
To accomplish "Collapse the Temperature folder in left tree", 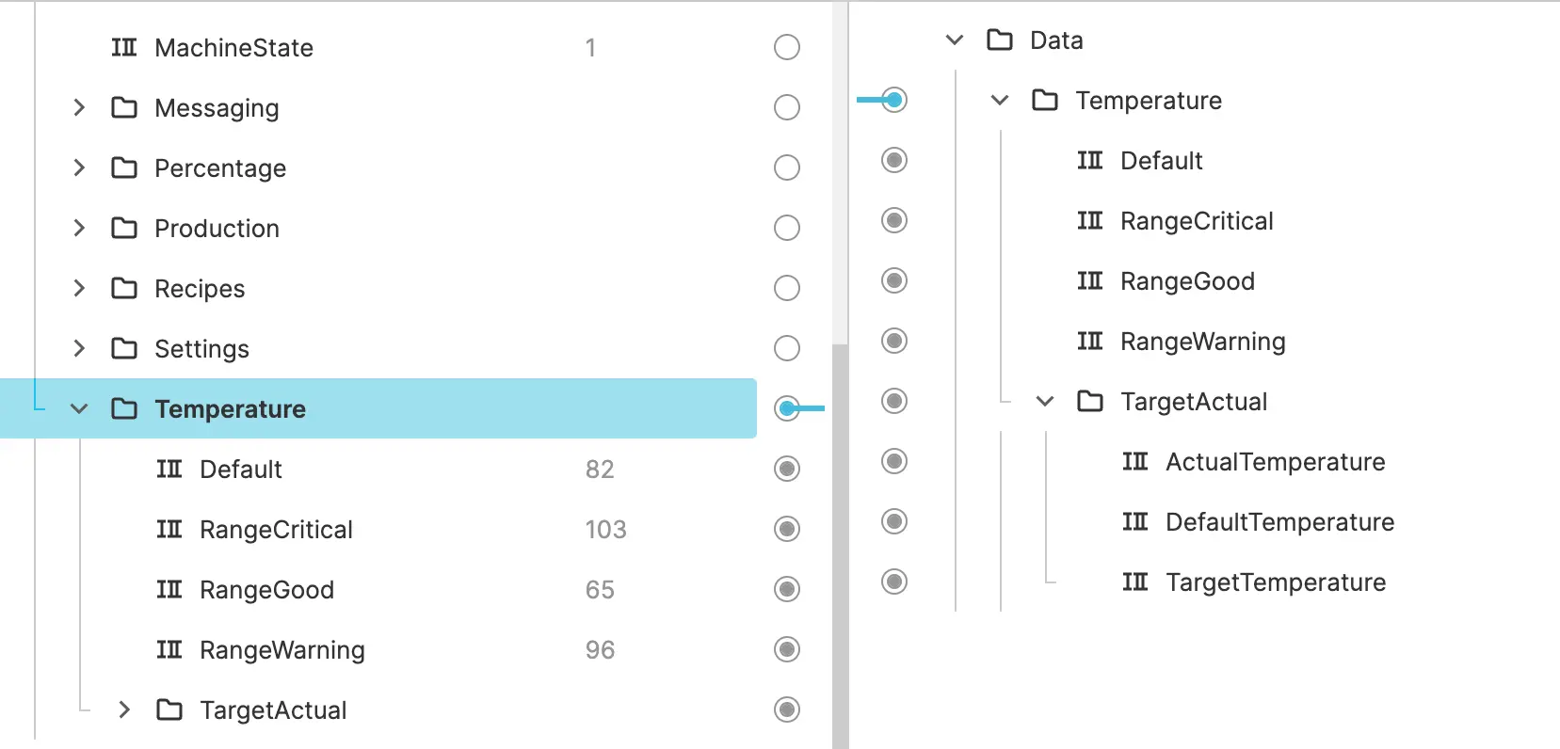I will (x=79, y=409).
